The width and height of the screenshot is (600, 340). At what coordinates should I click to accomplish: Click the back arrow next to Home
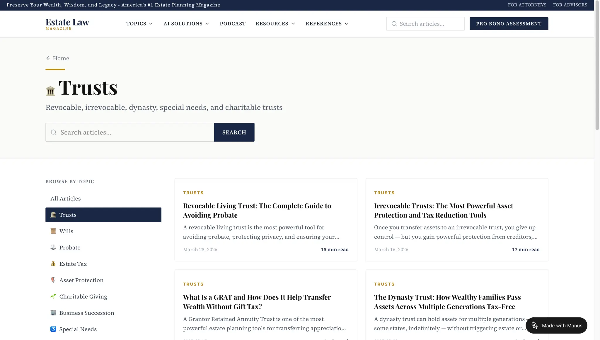pyautogui.click(x=48, y=58)
